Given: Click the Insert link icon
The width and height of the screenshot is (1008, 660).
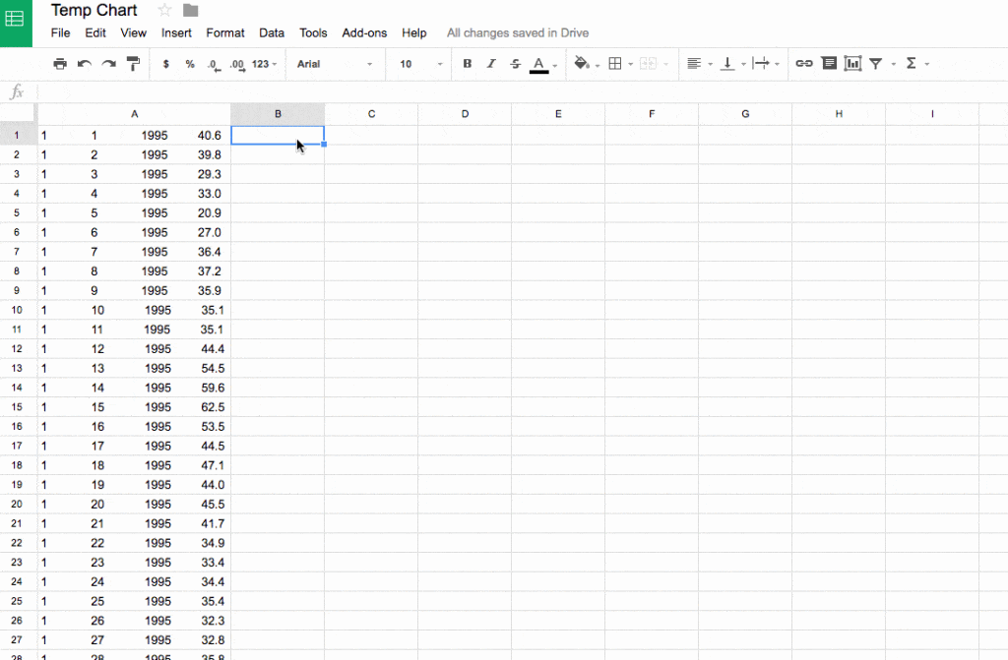Looking at the screenshot, I should pyautogui.click(x=804, y=64).
